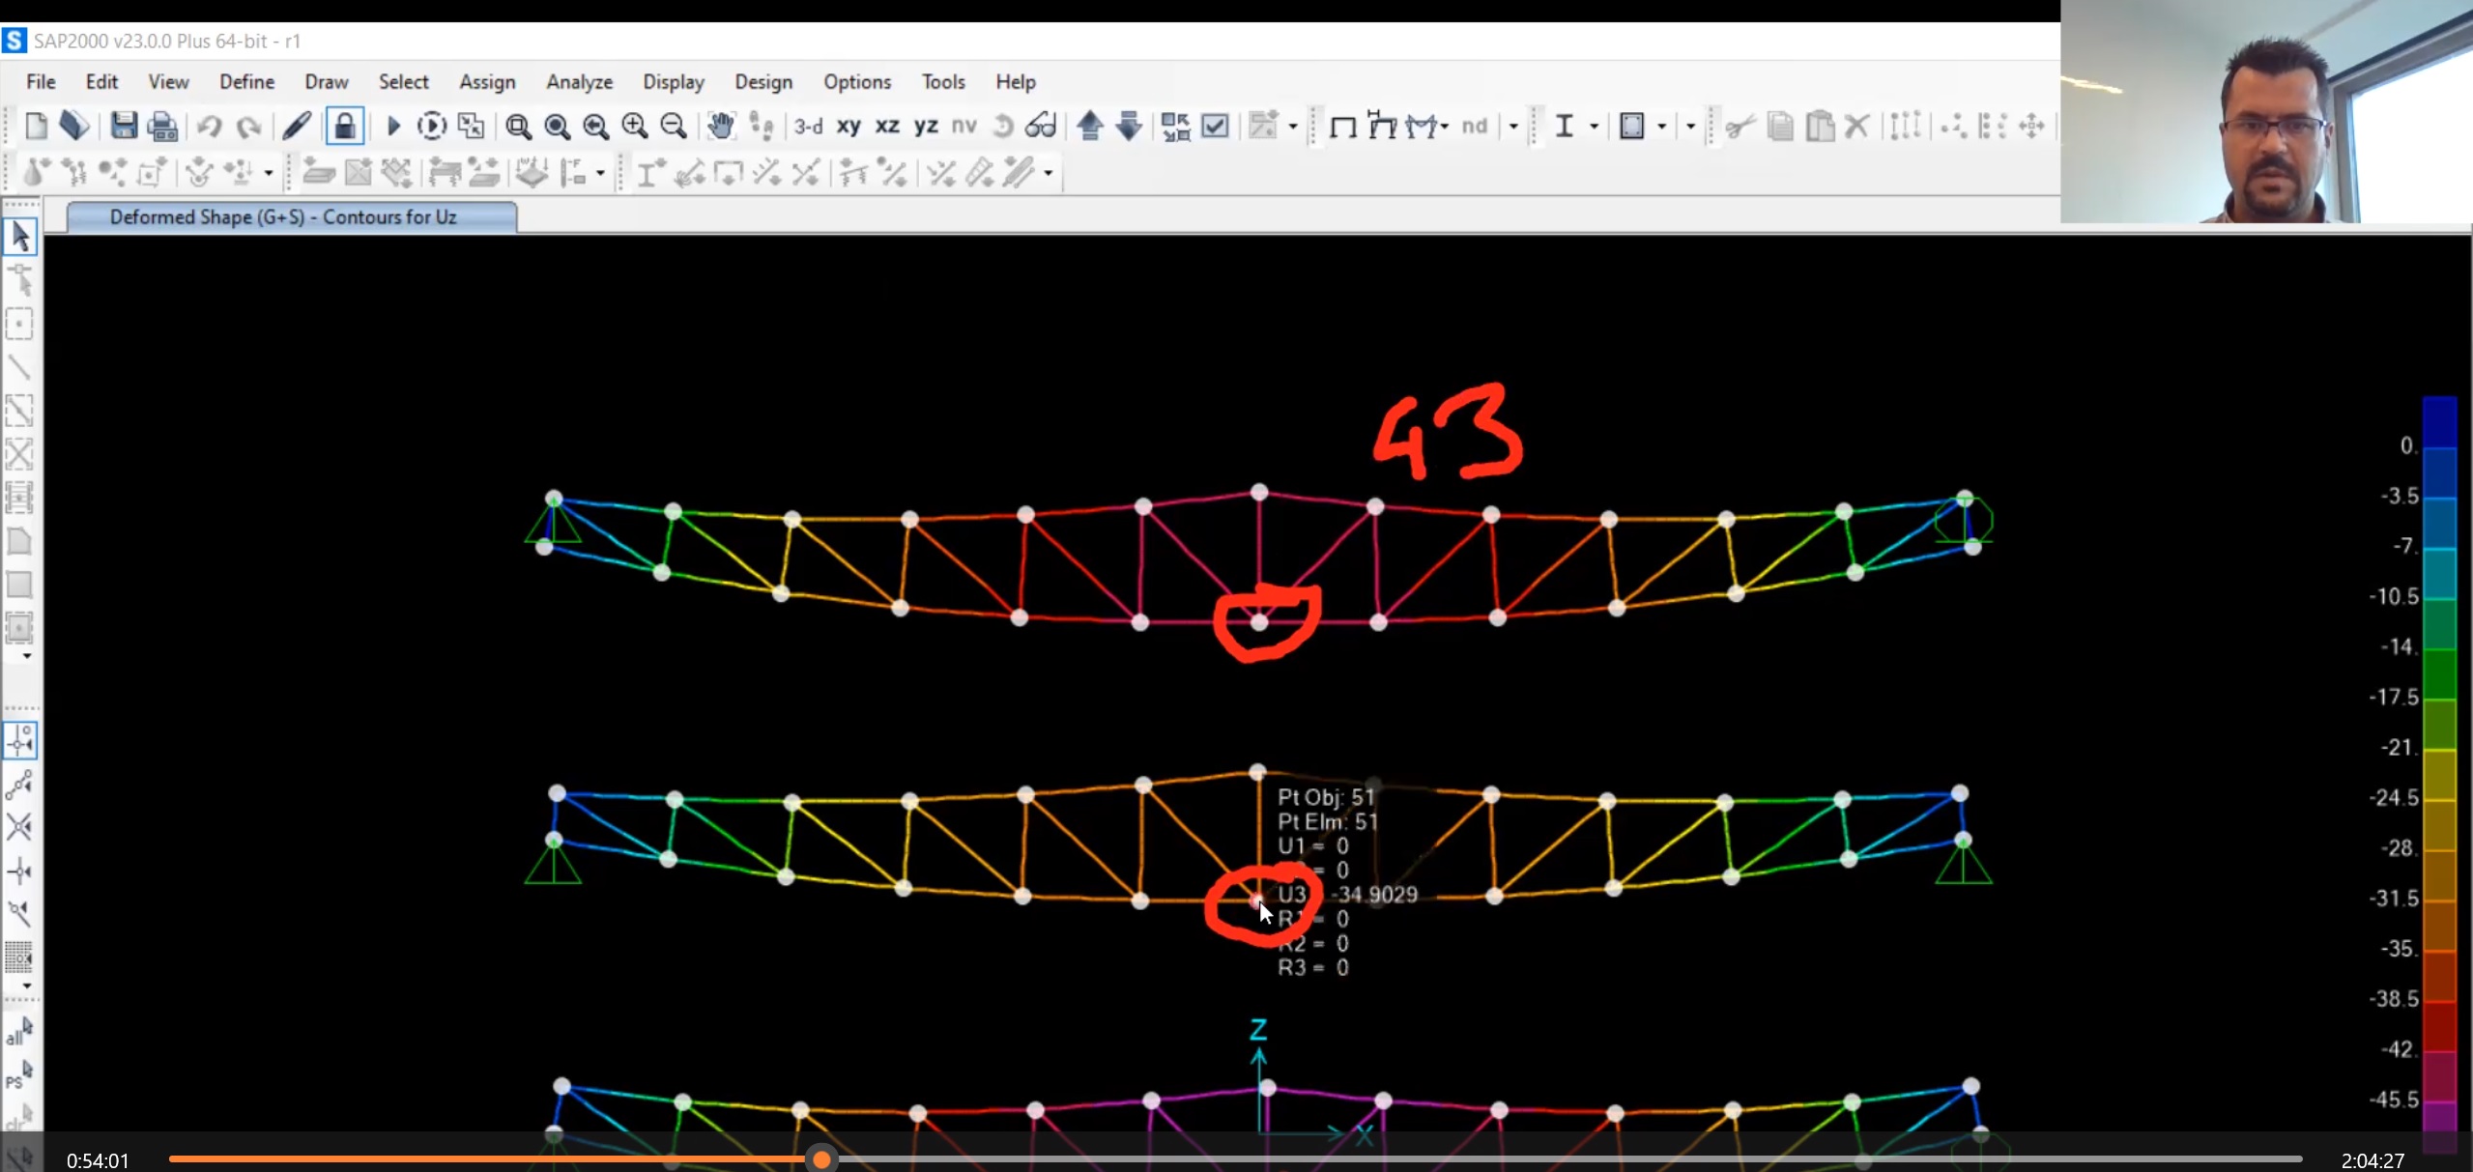Set the view to the xy plane
The width and height of the screenshot is (2473, 1172).
pyautogui.click(x=848, y=126)
